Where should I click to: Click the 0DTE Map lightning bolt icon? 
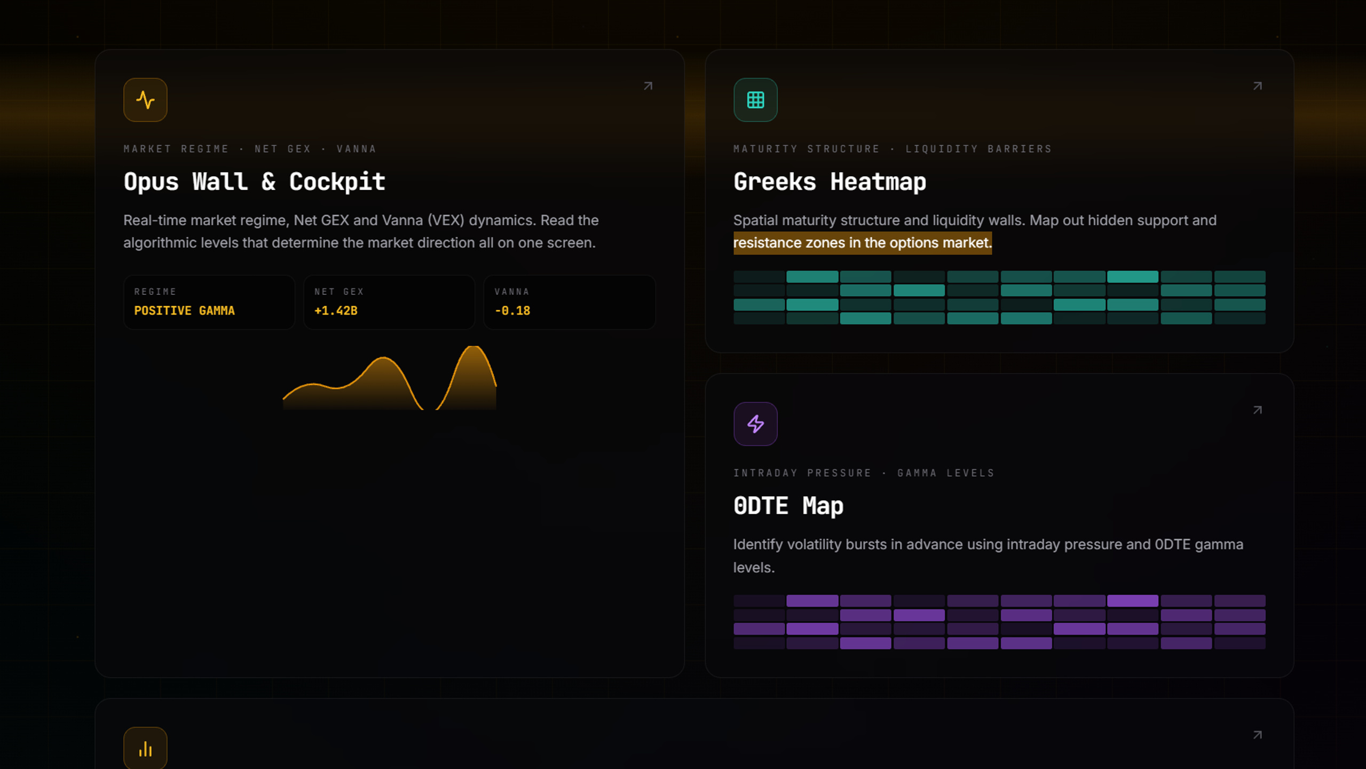click(x=755, y=424)
